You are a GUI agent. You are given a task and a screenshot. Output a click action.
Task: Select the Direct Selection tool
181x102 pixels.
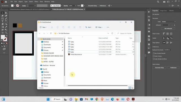pyautogui.click(x=6, y=13)
